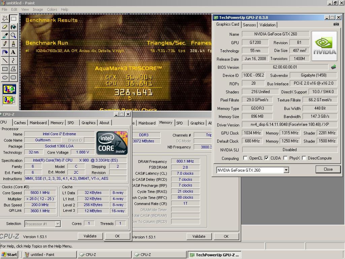Open the Paint Image menu
The image size is (345, 259).
[x=38, y=9]
